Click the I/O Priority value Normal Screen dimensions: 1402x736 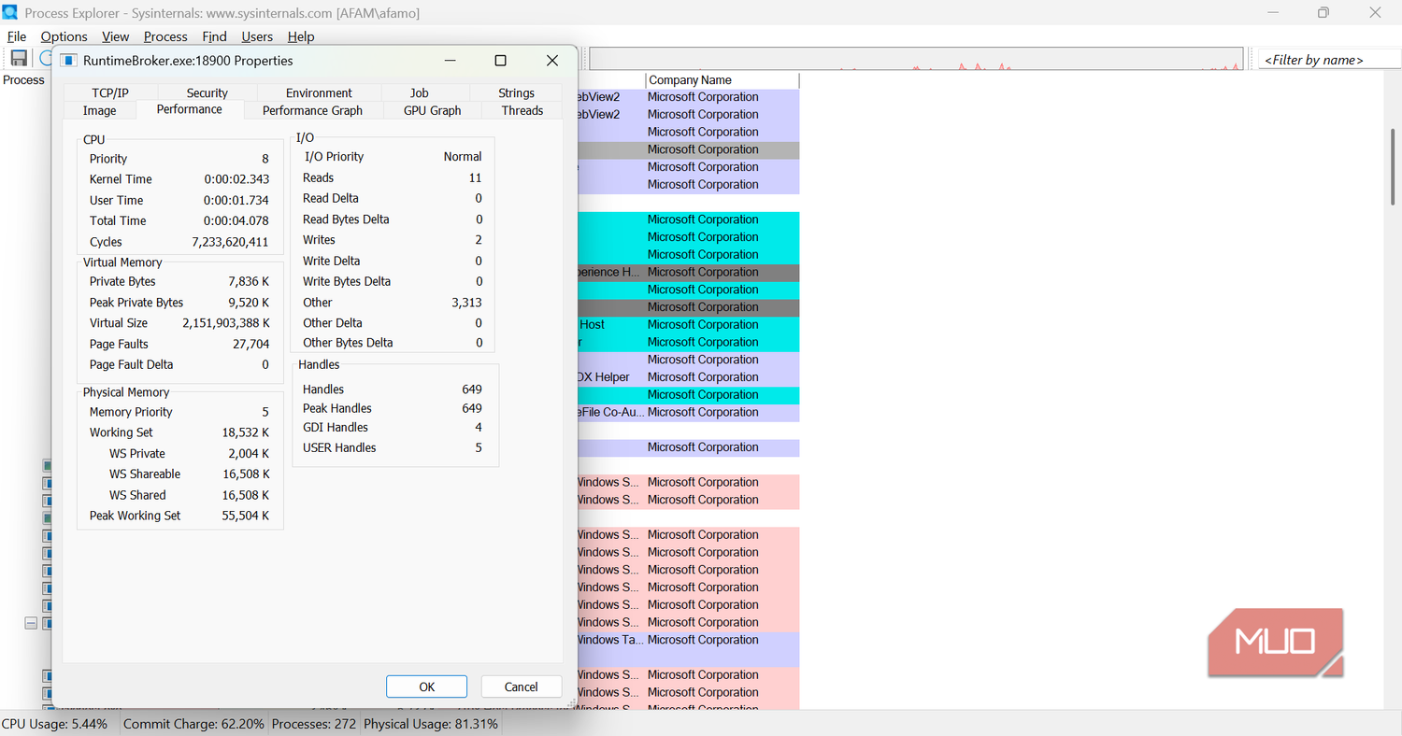point(463,157)
